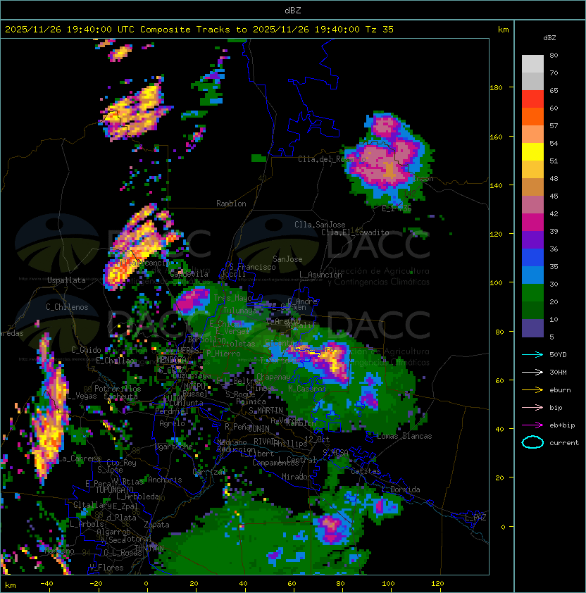Click the '-40' km axis tick label
Screen dimensions: 586x593
click(x=46, y=584)
